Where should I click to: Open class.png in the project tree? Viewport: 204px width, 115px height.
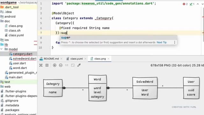click(x=16, y=26)
